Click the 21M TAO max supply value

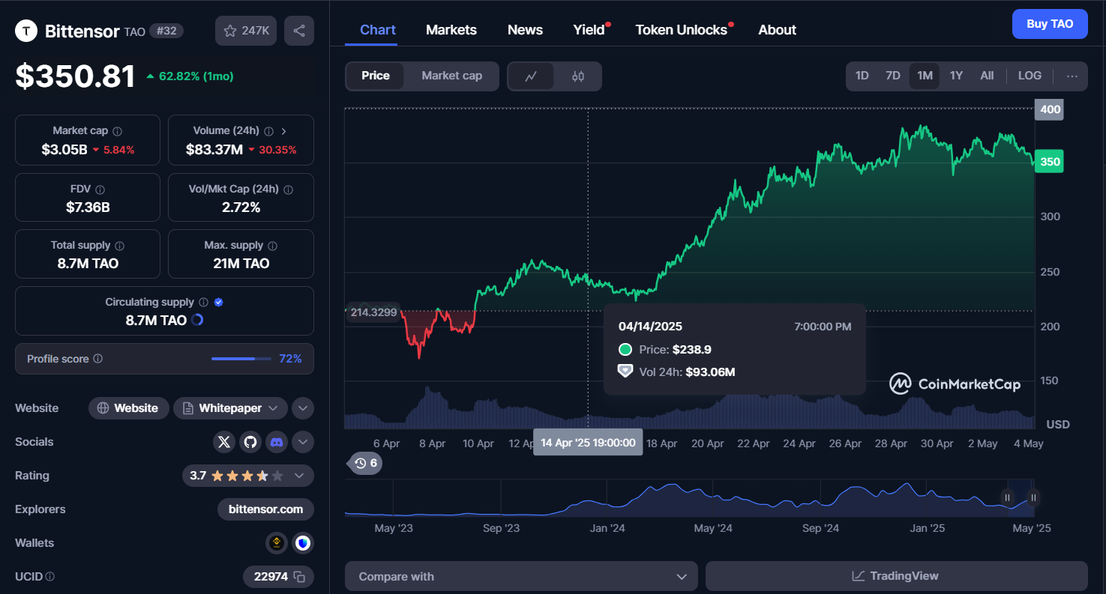click(x=241, y=264)
